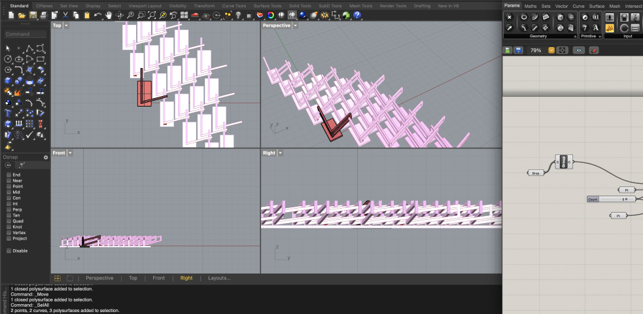The width and height of the screenshot is (643, 314).
Task: Click the Grasshopper save document icon
Action: [518, 50]
